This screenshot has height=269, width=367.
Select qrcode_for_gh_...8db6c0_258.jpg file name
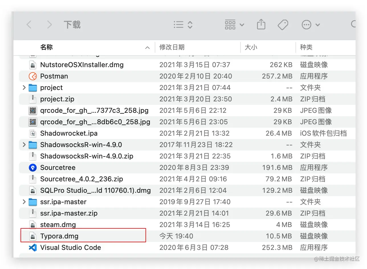tap(95, 122)
